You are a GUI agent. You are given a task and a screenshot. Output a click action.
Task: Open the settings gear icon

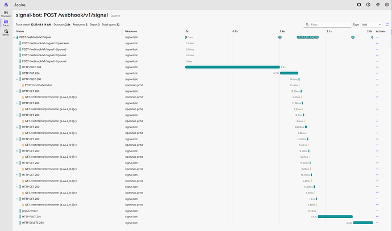(387, 5)
